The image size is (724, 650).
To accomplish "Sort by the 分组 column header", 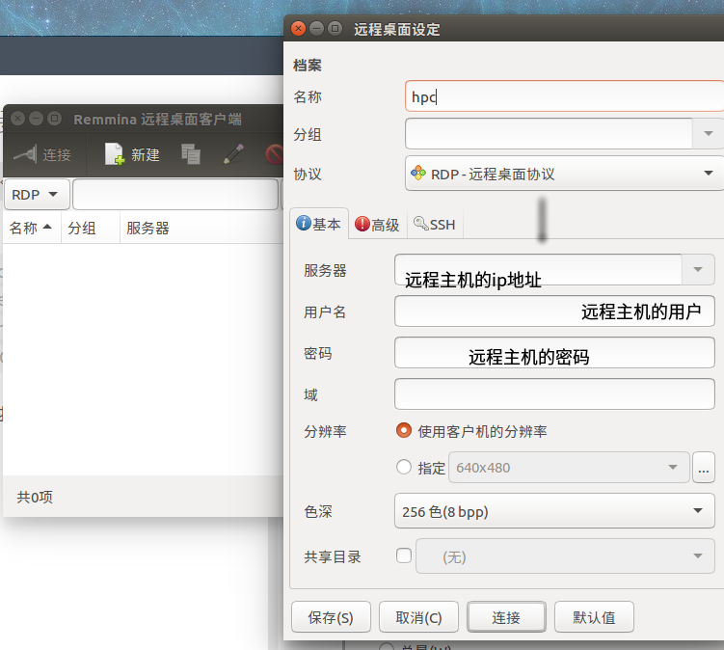I will pyautogui.click(x=91, y=228).
